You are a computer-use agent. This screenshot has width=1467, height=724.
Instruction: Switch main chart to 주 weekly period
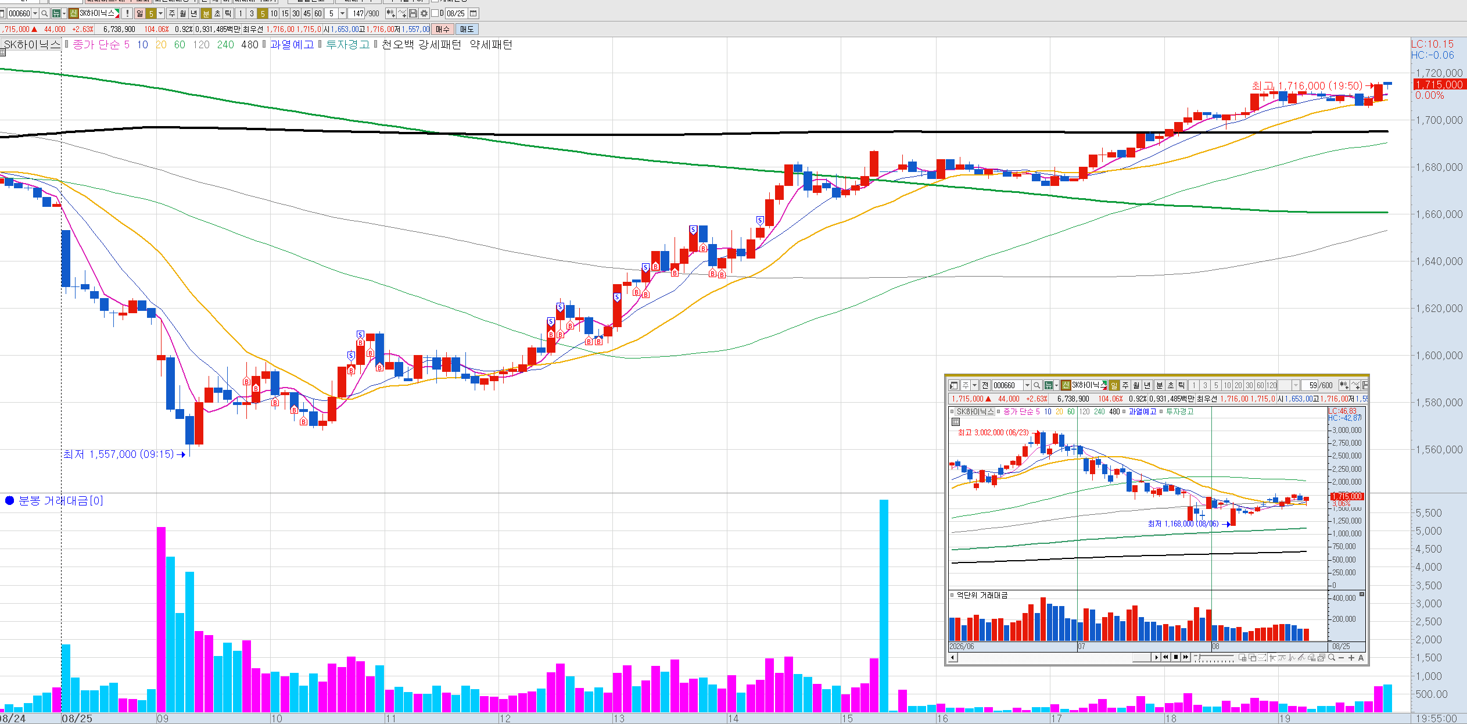click(172, 13)
